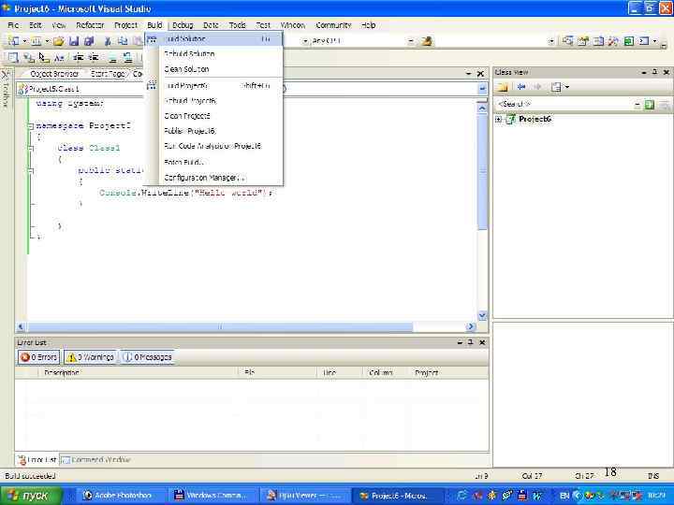Screen dimensions: 674x505
Task: Click the Class View search input field
Action: click(564, 105)
